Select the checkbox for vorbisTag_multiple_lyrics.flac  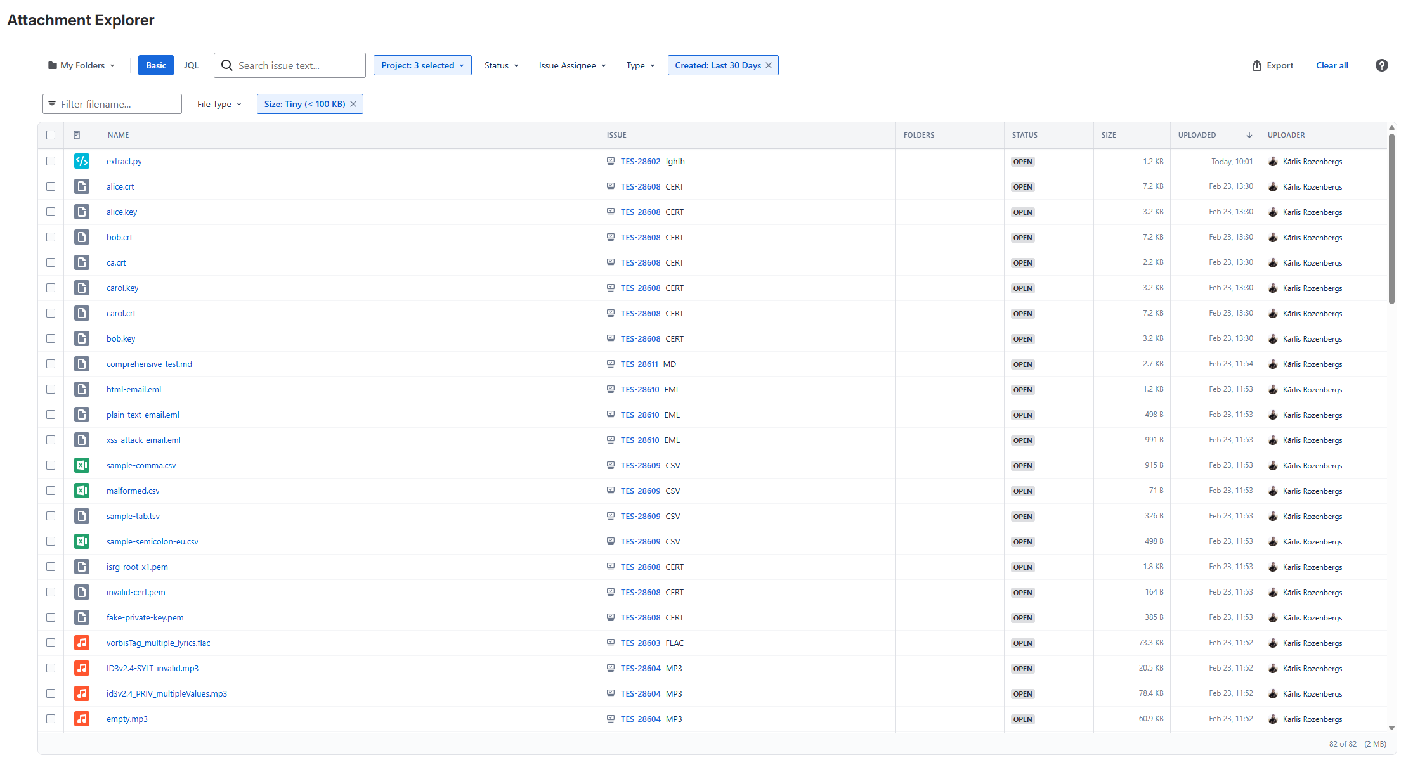click(51, 643)
